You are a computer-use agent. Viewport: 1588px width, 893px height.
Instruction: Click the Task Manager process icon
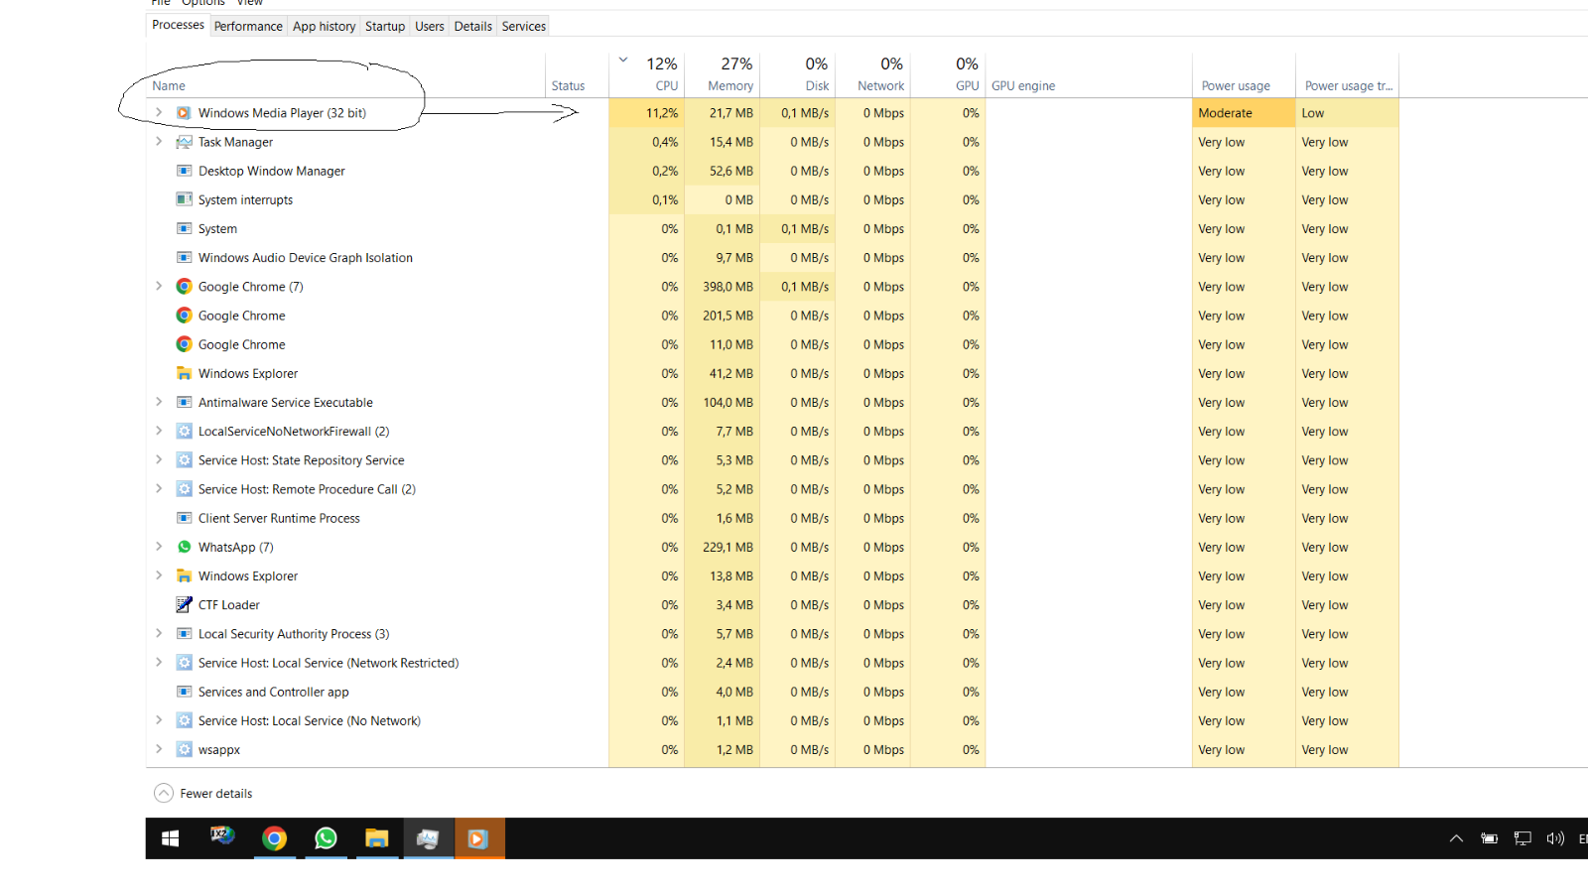184,142
